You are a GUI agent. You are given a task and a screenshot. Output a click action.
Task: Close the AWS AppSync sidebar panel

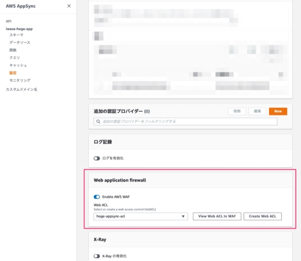click(x=69, y=6)
